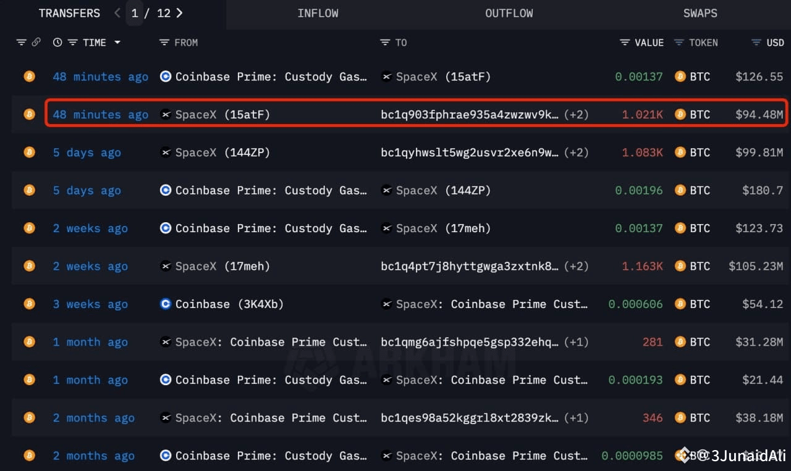Click the 1.163K BTC value
This screenshot has width=791, height=471.
click(x=642, y=266)
